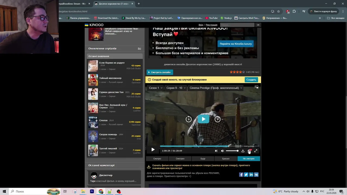347x195 pixels.
Task: Click the KINOGO logo
Action: [x=94, y=25]
